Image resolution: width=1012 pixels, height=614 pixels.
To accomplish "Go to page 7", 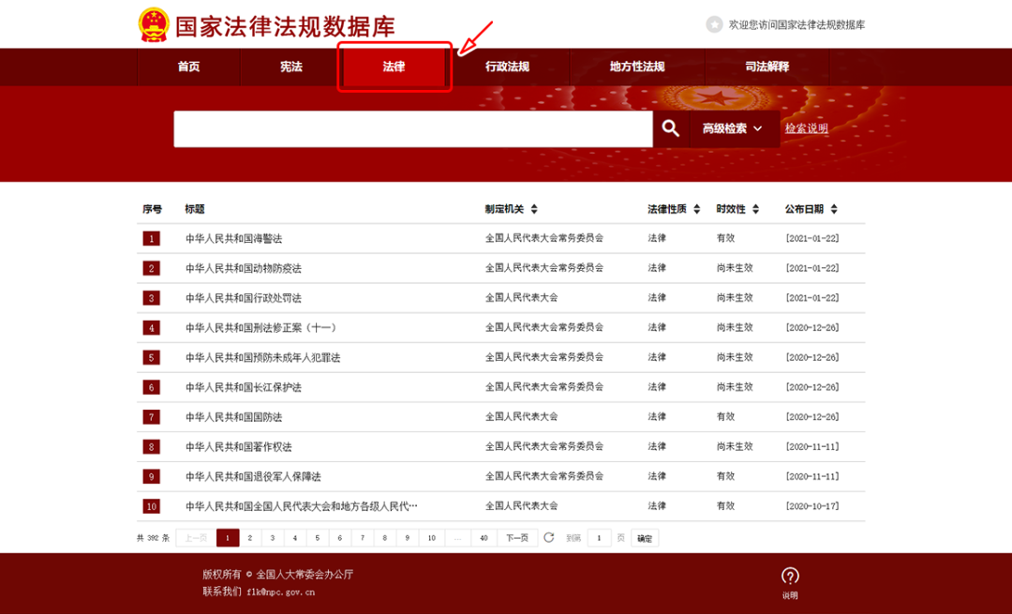I will (x=362, y=538).
